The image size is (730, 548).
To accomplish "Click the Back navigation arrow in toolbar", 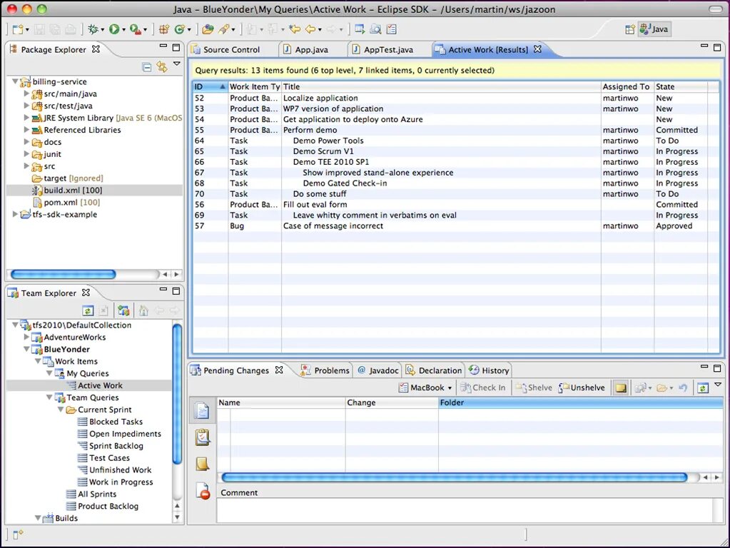I will pyautogui.click(x=310, y=29).
